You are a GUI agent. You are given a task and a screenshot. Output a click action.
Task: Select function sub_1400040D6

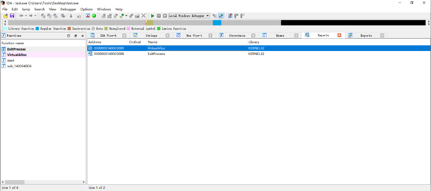coord(43,66)
